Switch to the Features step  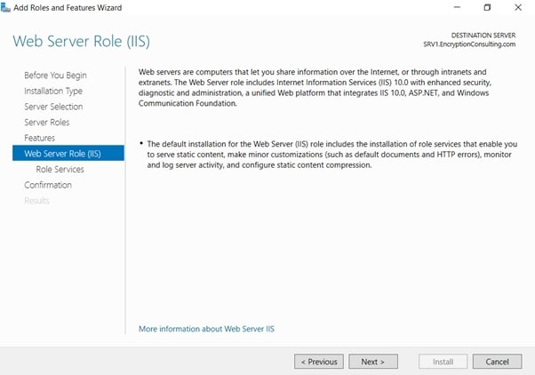click(x=39, y=138)
